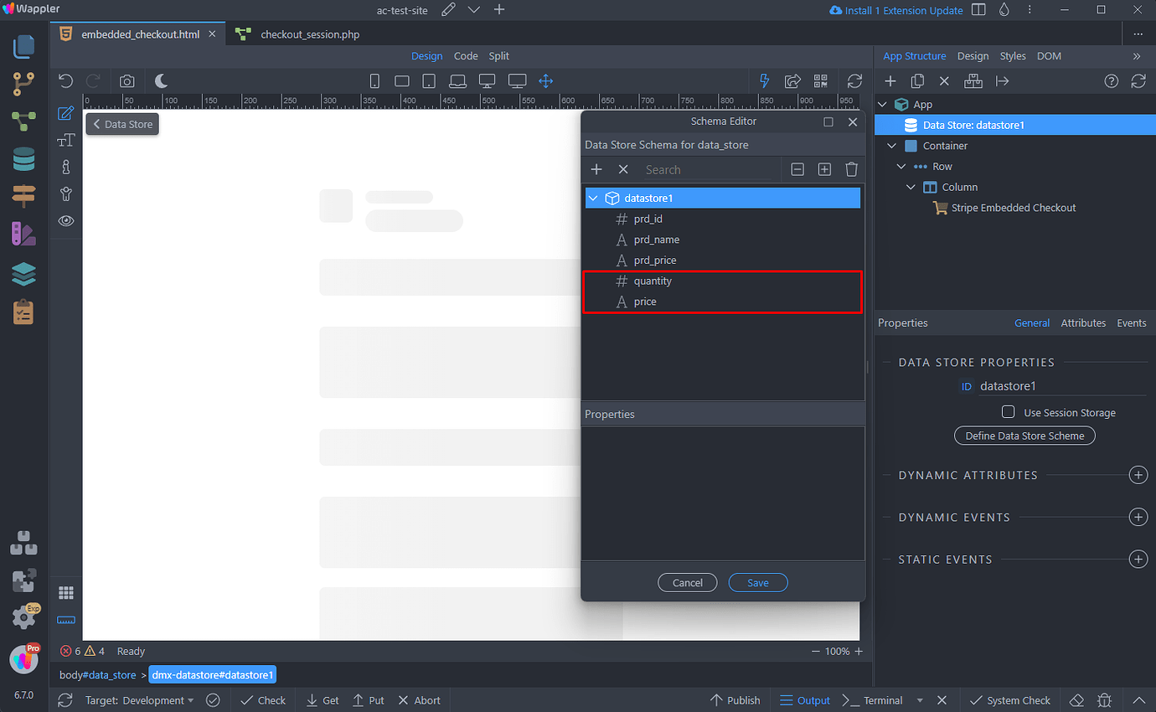The height and width of the screenshot is (712, 1156).
Task: Enable the Use Session Storage checkbox
Action: 1009,411
